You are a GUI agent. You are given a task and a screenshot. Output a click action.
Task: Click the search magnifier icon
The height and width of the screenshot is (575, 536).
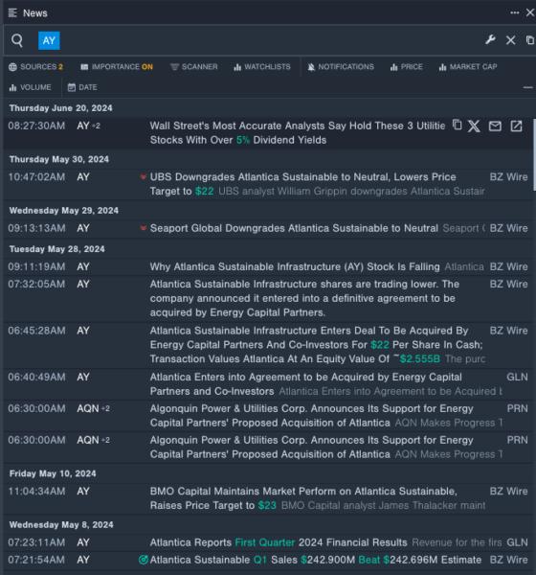(x=17, y=40)
